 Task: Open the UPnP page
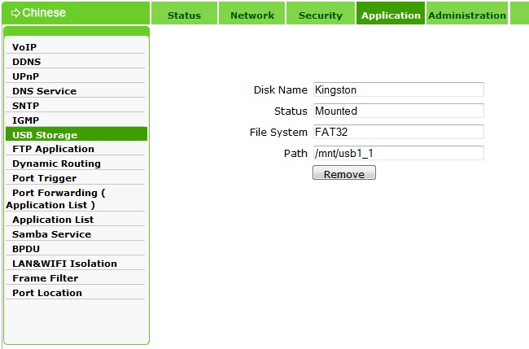pyautogui.click(x=26, y=76)
